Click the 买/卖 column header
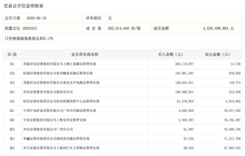Image resolution: width=245 pixels, height=156 pixels. click(12, 55)
